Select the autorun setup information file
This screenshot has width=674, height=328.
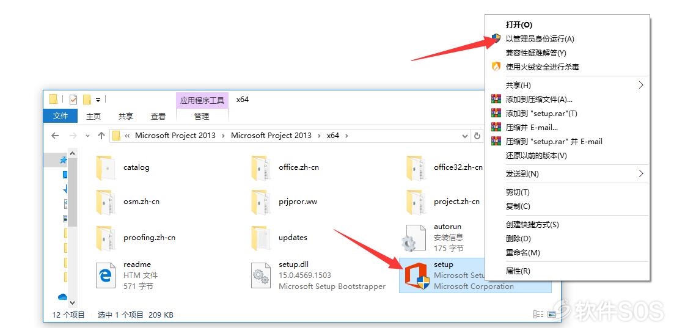pyautogui.click(x=433, y=238)
